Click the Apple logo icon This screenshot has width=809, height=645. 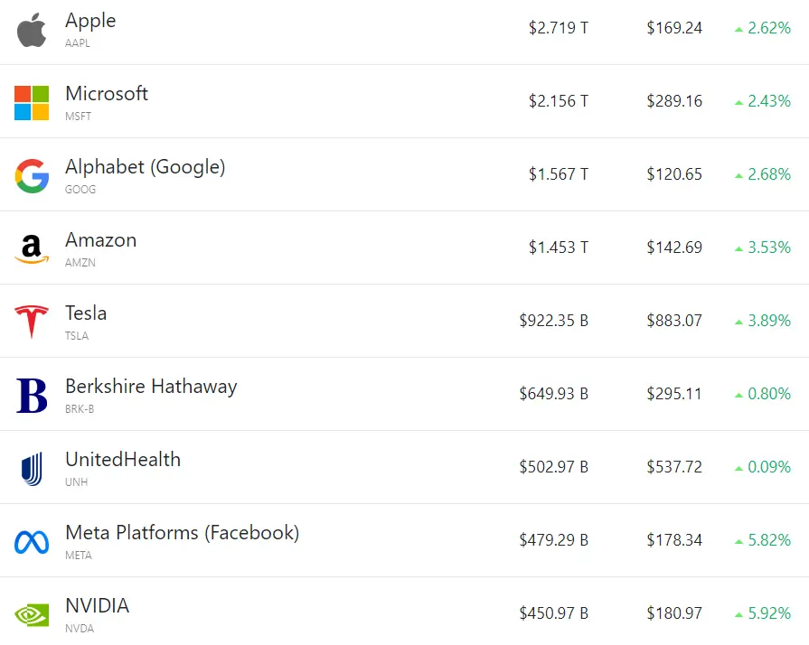32,30
